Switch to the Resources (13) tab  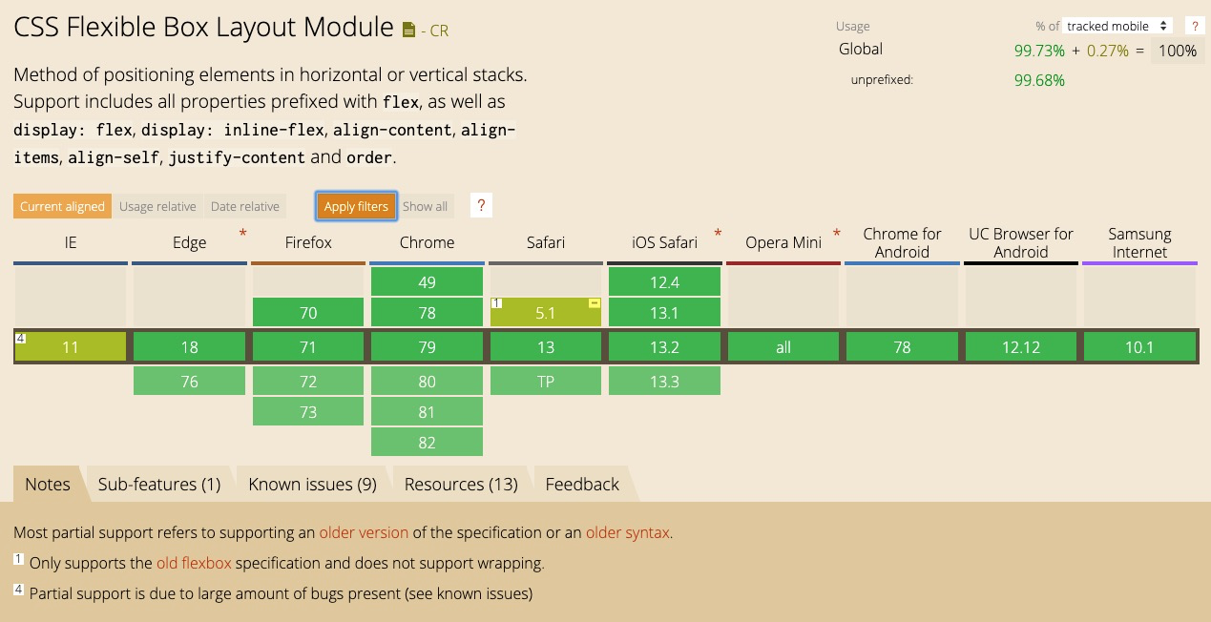click(461, 485)
